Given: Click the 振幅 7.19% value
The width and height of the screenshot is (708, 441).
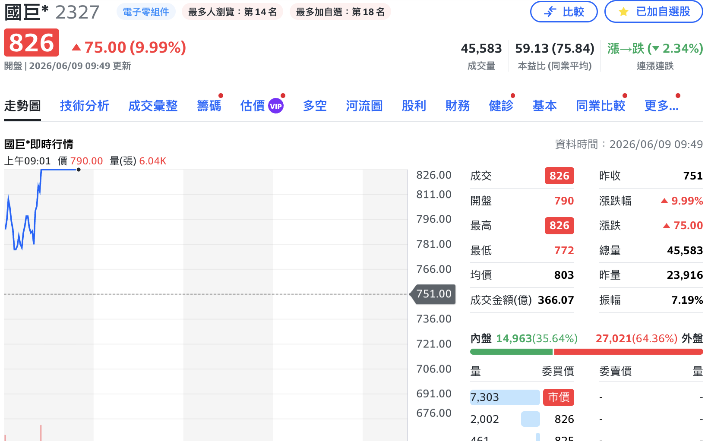Looking at the screenshot, I should (687, 300).
